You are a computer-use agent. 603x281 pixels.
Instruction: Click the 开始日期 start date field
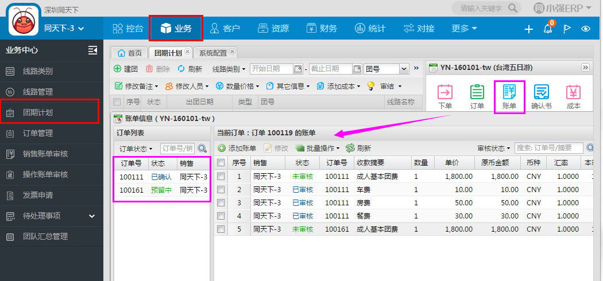tap(272, 69)
